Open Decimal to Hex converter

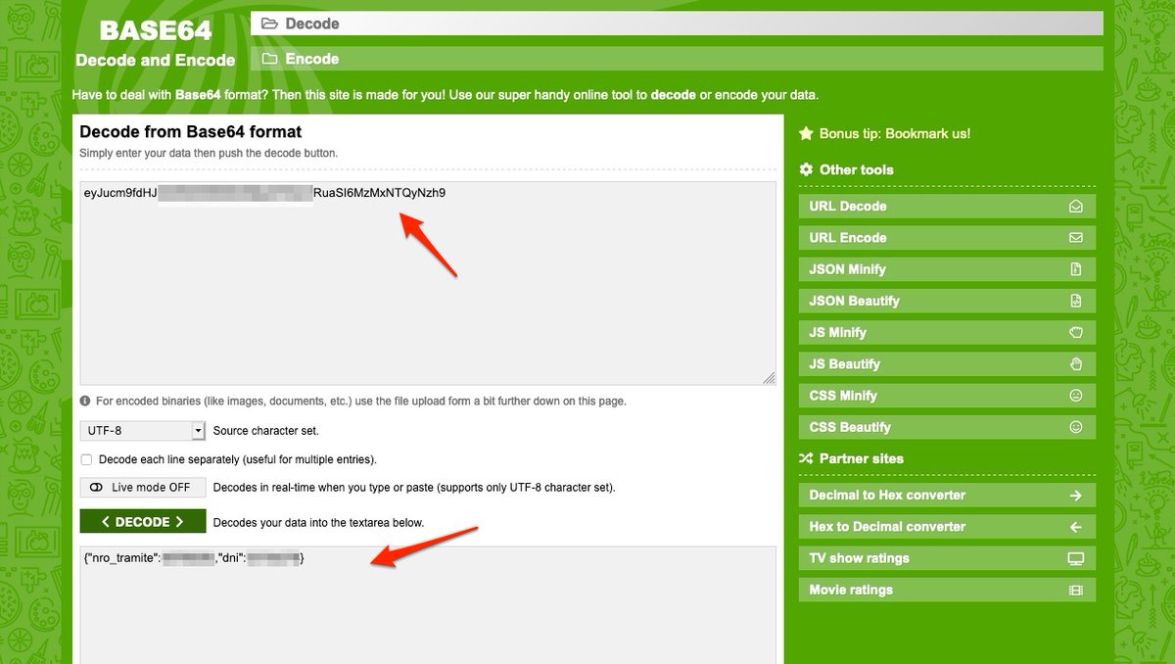tap(947, 496)
